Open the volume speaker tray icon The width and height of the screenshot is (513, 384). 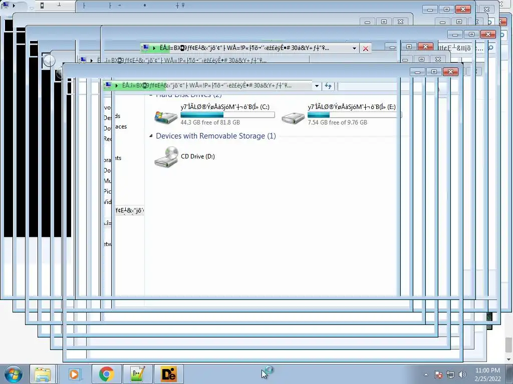[462, 374]
